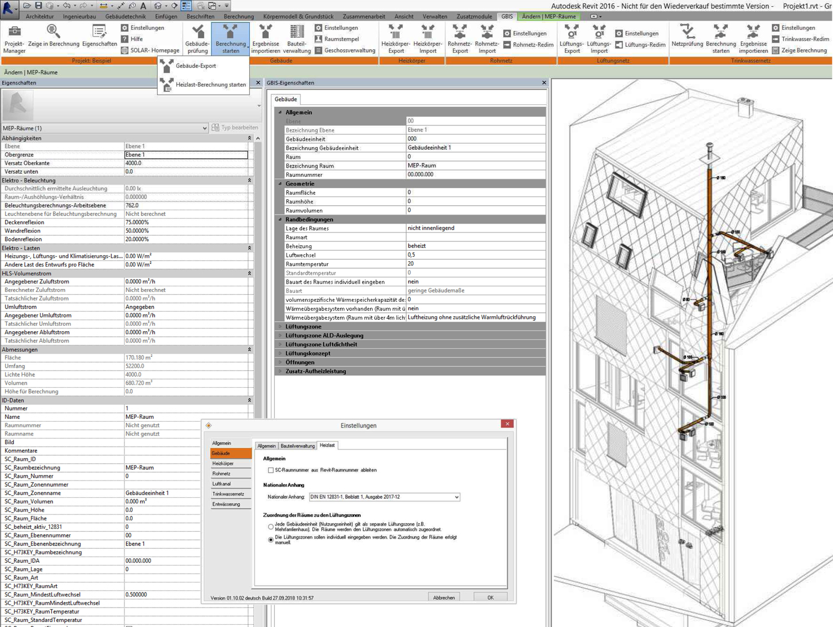Open the SOLAR-Homepage link button
The width and height of the screenshot is (833, 627).
150,50
